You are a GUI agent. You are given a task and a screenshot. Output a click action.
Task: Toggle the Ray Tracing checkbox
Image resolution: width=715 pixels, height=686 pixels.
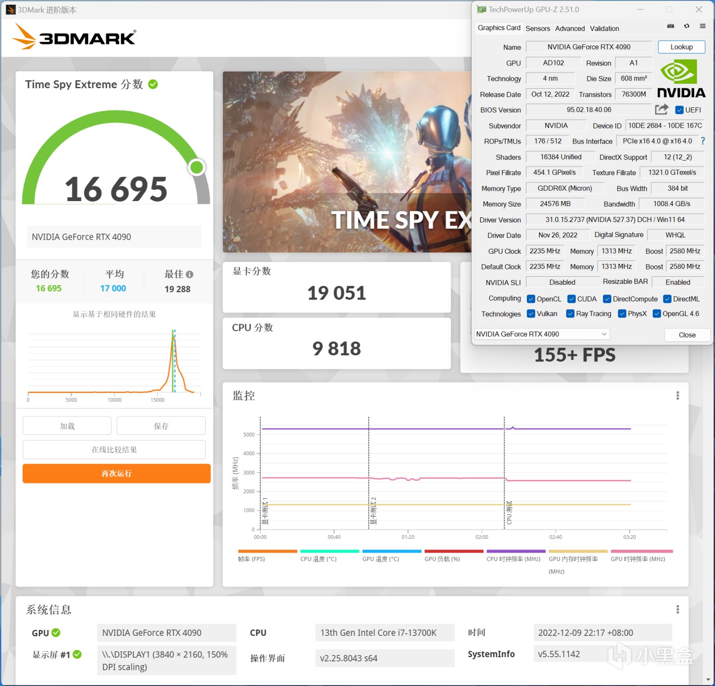(571, 314)
